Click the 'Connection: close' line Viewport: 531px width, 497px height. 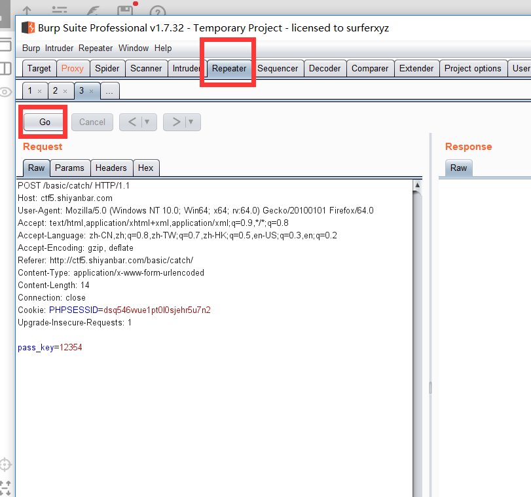click(52, 298)
